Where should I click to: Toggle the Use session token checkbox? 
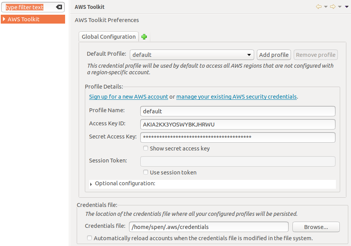tap(146, 172)
